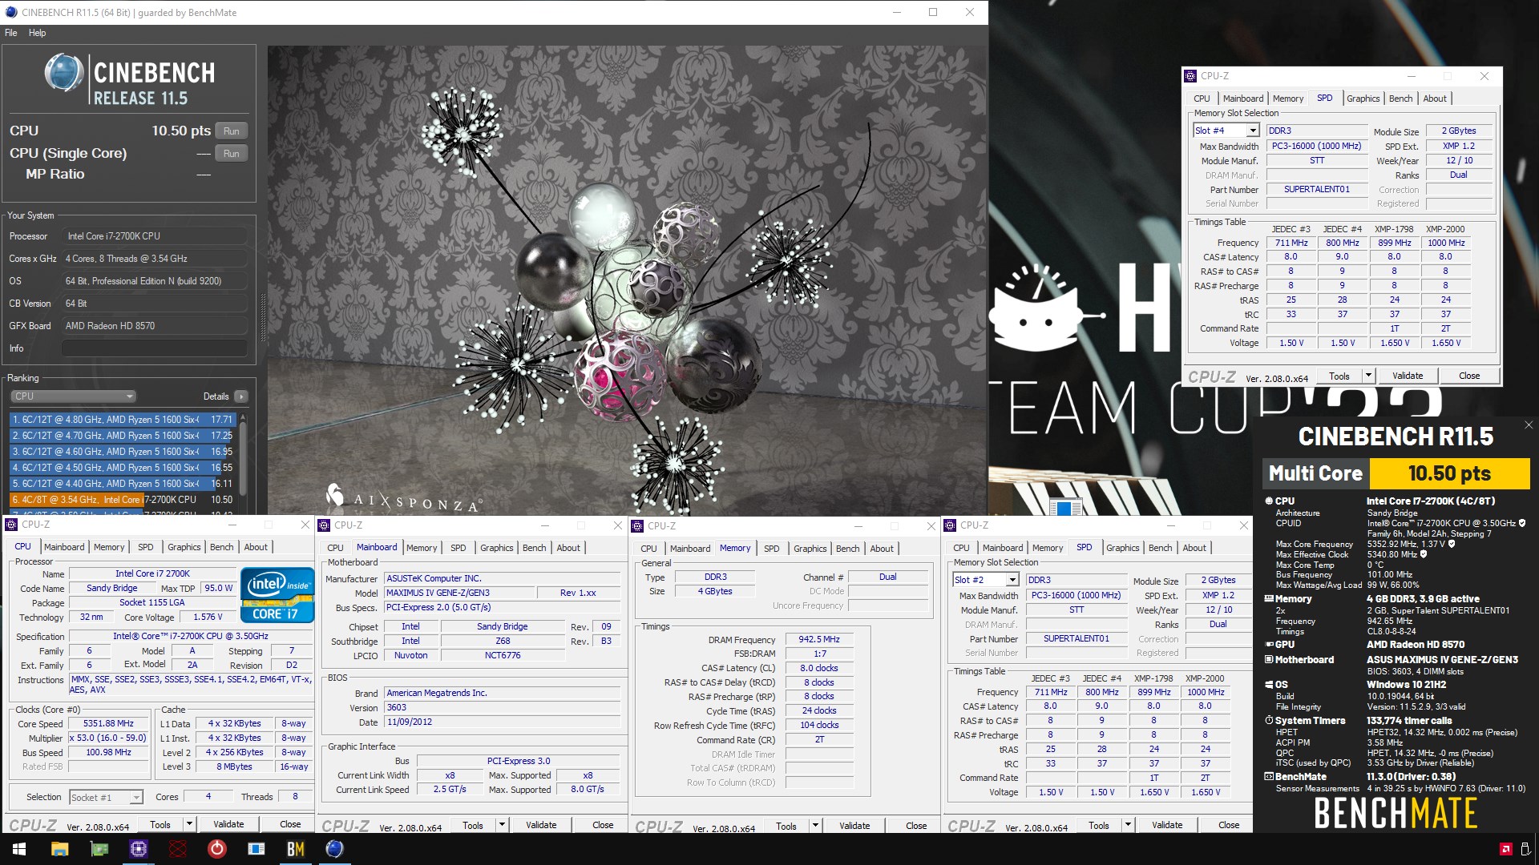Click the Cinebench title bar app icon
Screen dimensions: 1539x865
pos(11,12)
